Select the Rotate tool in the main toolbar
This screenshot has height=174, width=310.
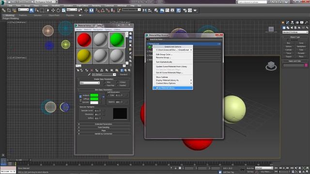click(x=58, y=10)
